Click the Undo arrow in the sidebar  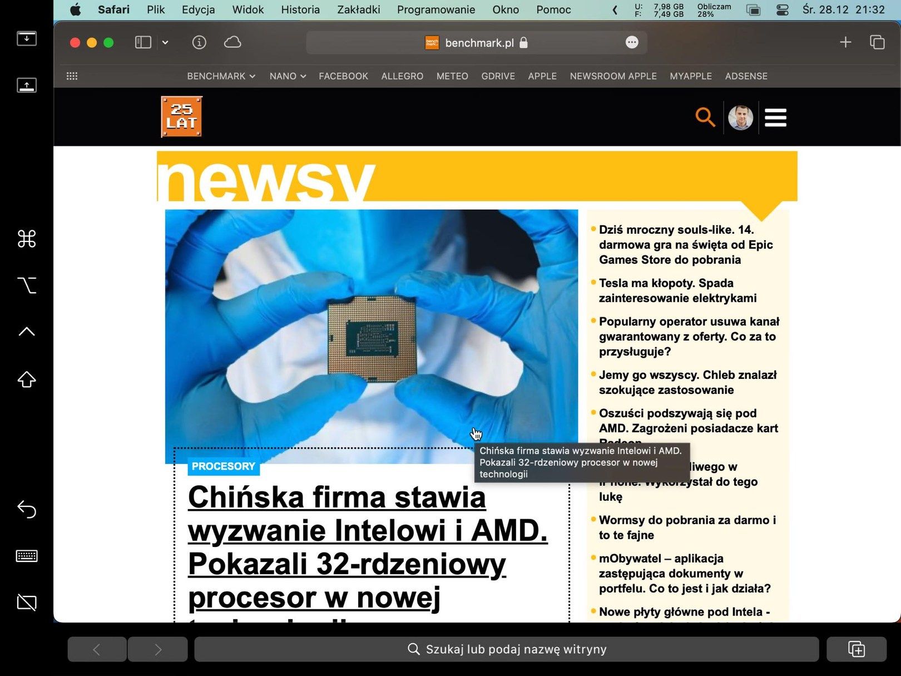pos(27,509)
